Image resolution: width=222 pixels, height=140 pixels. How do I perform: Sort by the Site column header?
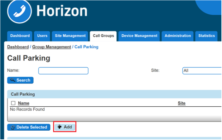click(181, 103)
